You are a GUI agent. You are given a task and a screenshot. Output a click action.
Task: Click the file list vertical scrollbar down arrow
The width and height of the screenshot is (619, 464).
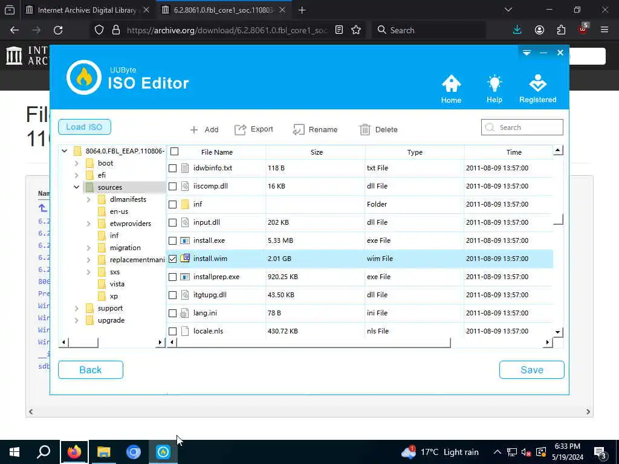557,332
